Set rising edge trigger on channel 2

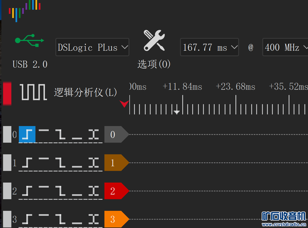(27, 191)
